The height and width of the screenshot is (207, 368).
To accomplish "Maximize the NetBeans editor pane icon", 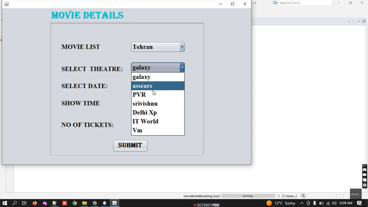I will pos(364,21).
